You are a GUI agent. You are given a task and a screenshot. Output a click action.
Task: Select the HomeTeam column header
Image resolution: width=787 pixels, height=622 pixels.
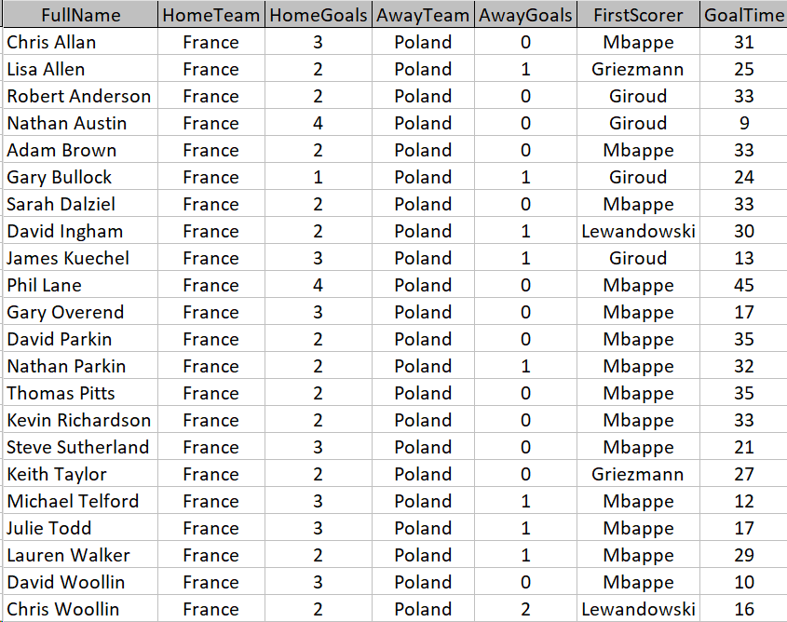pos(211,15)
